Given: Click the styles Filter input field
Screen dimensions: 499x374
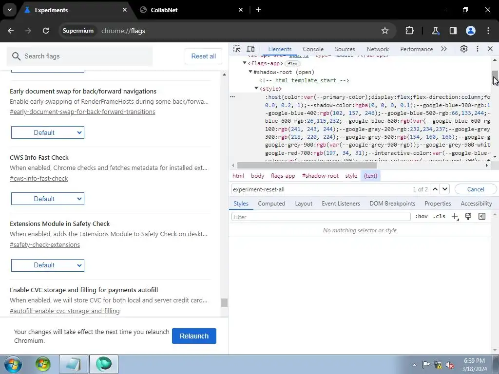Looking at the screenshot, I should (x=321, y=217).
